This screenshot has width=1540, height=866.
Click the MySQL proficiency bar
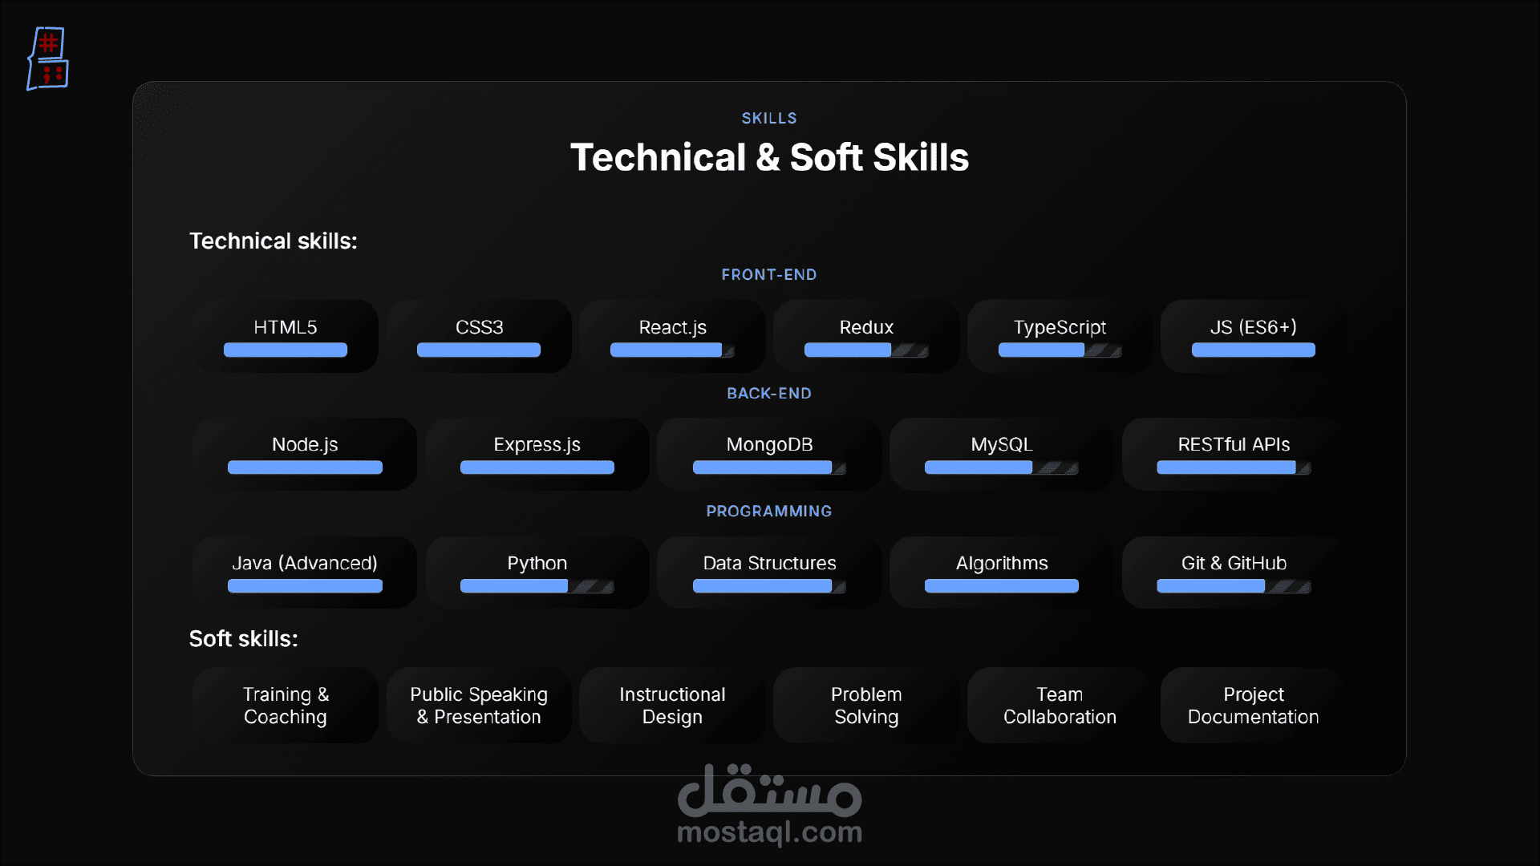tap(1001, 467)
